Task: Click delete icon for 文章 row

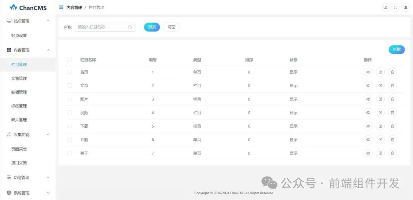Action: click(x=392, y=85)
